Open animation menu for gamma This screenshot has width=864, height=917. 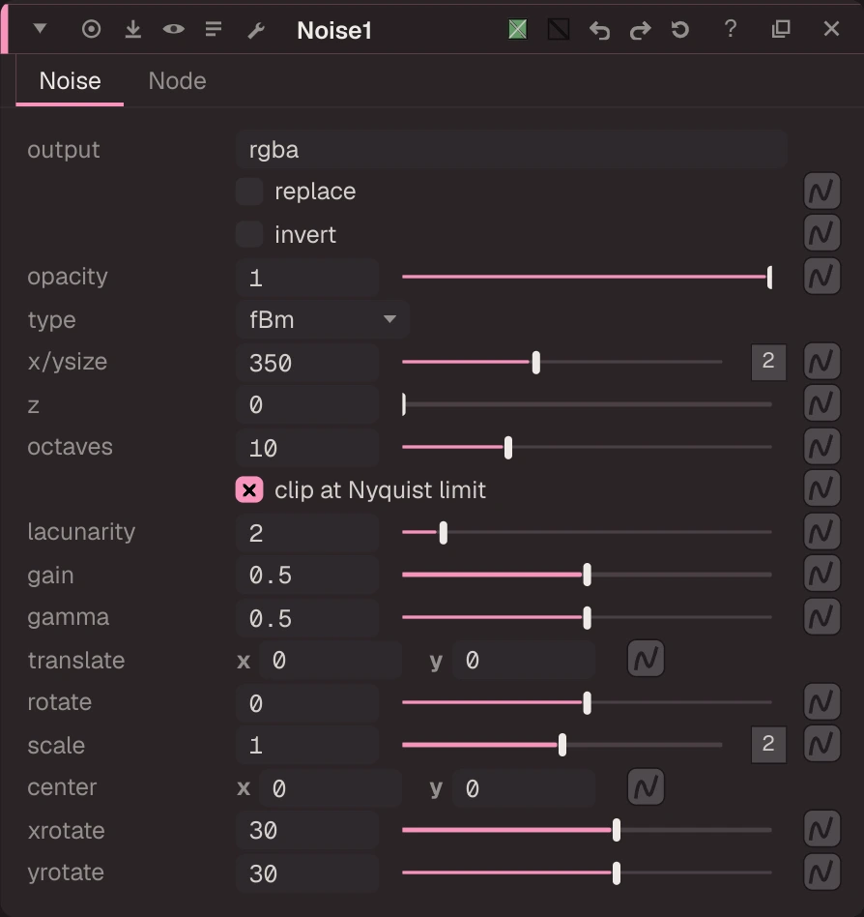tap(821, 617)
